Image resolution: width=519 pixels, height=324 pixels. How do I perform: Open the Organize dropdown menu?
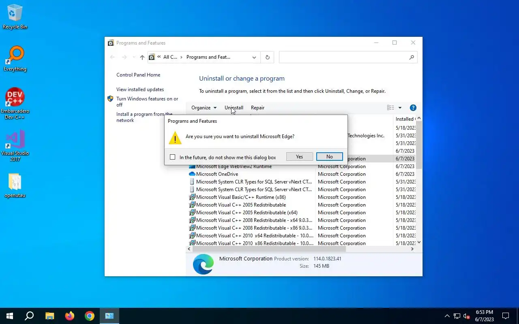click(x=204, y=108)
